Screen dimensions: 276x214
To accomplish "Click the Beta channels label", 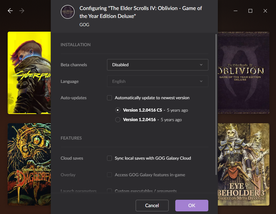I will (74, 65).
